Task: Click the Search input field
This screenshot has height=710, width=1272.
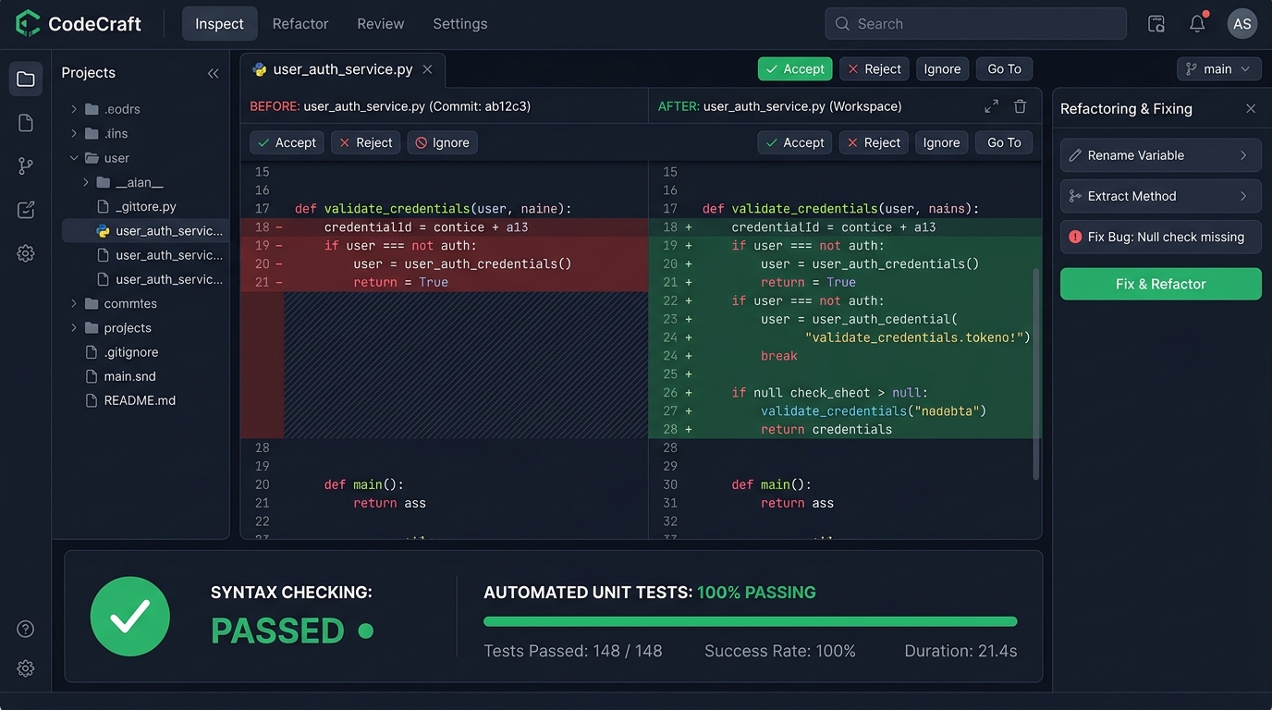Action: click(975, 24)
